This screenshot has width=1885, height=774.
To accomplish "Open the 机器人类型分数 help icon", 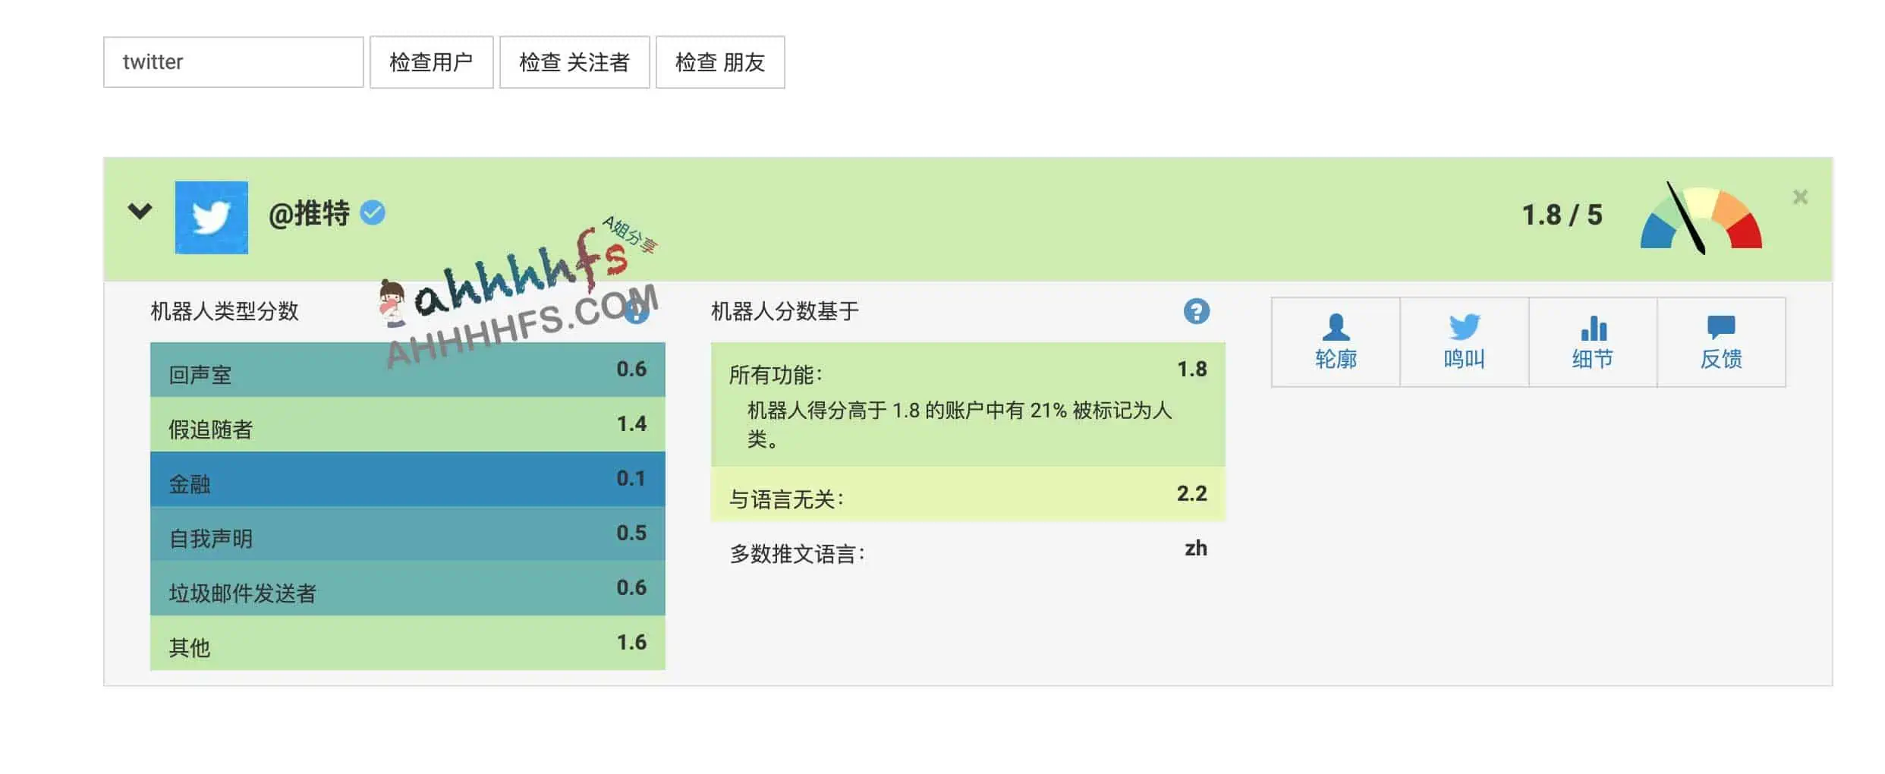I will (635, 312).
